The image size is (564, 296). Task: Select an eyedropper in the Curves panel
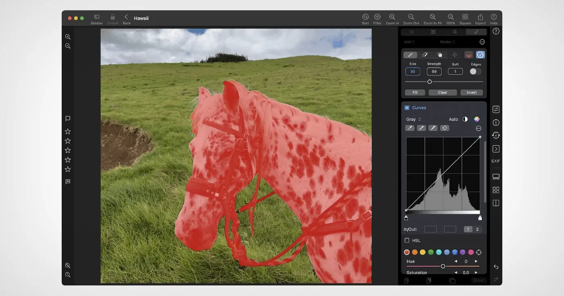(x=410, y=128)
